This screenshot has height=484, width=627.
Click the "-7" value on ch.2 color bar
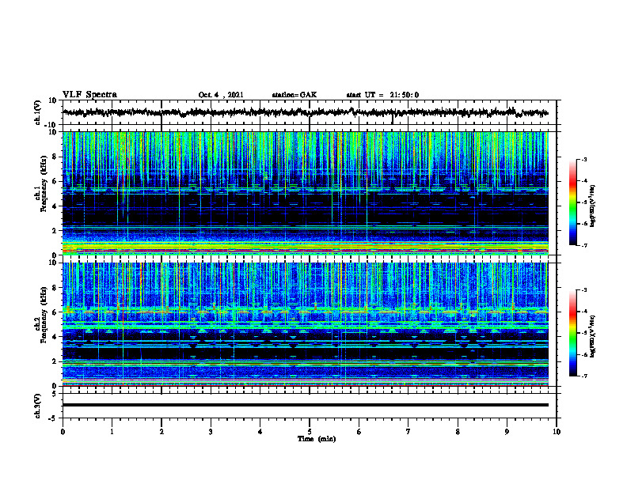click(x=584, y=376)
